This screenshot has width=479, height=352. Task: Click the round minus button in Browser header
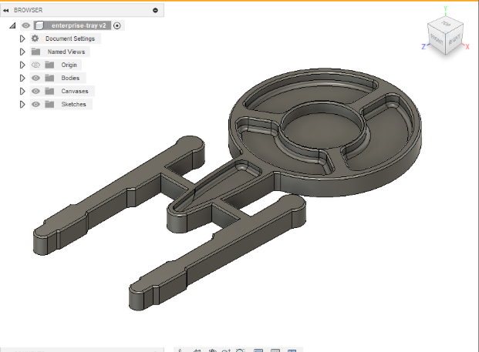[x=156, y=10]
